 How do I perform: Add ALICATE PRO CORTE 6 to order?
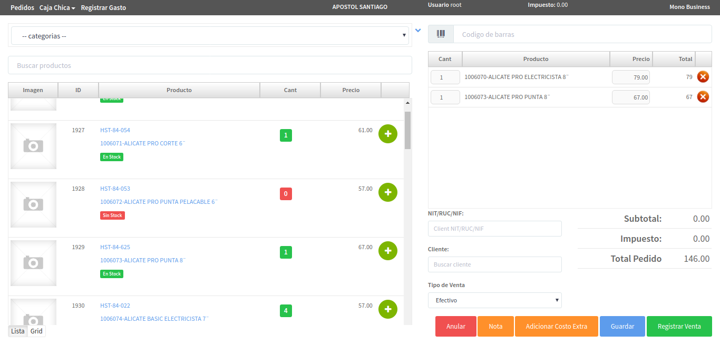coord(388,134)
